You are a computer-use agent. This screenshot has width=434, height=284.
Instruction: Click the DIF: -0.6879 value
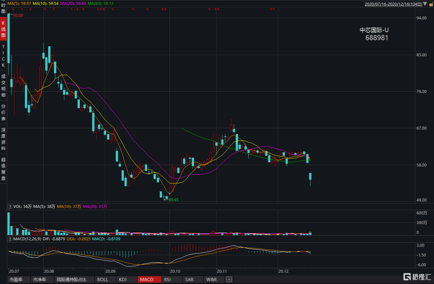coord(54,239)
